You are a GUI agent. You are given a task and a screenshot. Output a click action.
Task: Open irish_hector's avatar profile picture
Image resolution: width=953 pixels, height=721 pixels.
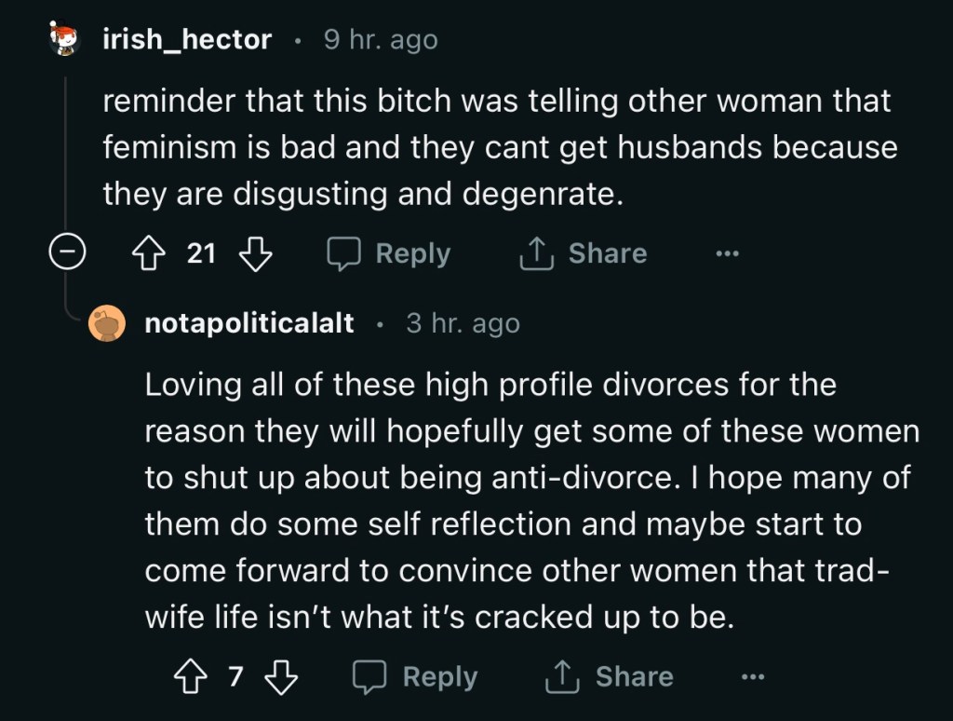pos(65,40)
